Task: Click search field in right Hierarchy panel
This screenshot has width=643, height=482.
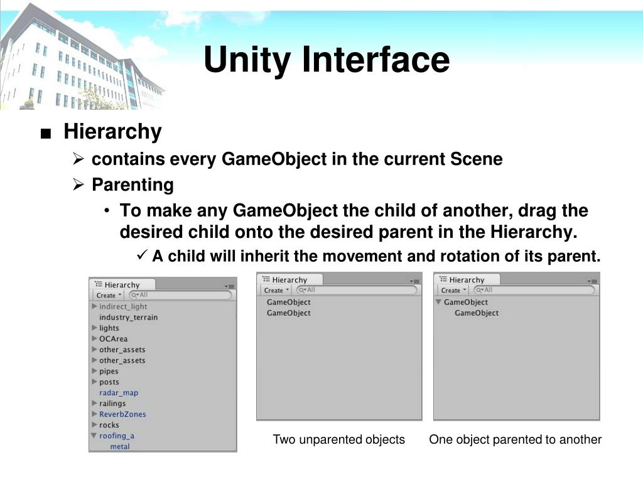Action: [534, 290]
